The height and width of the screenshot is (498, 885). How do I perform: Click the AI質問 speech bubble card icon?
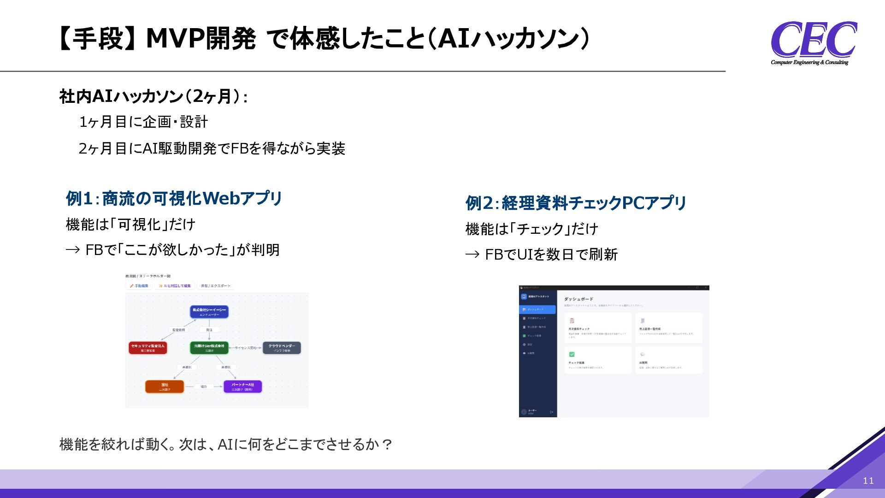point(643,354)
